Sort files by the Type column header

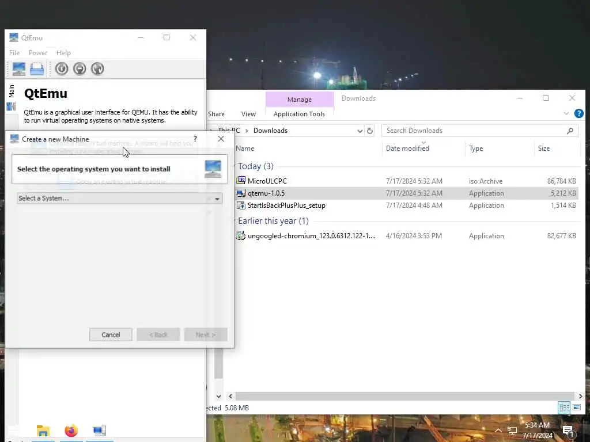tap(476, 148)
